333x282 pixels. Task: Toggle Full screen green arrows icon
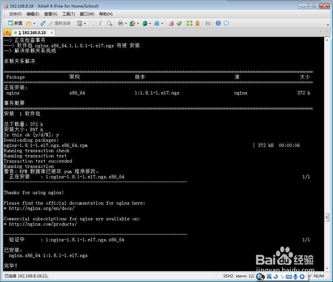[189, 23]
